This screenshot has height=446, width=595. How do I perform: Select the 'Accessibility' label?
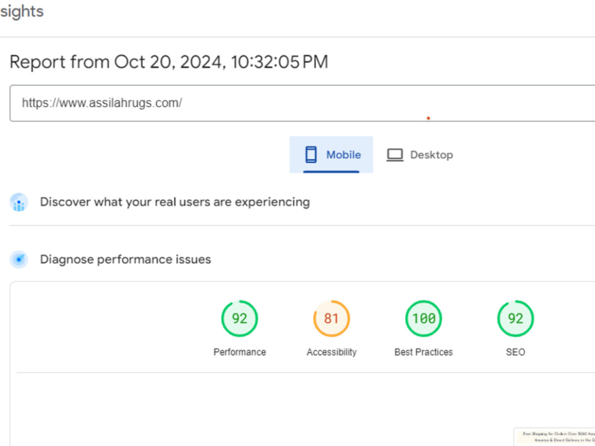coord(331,352)
